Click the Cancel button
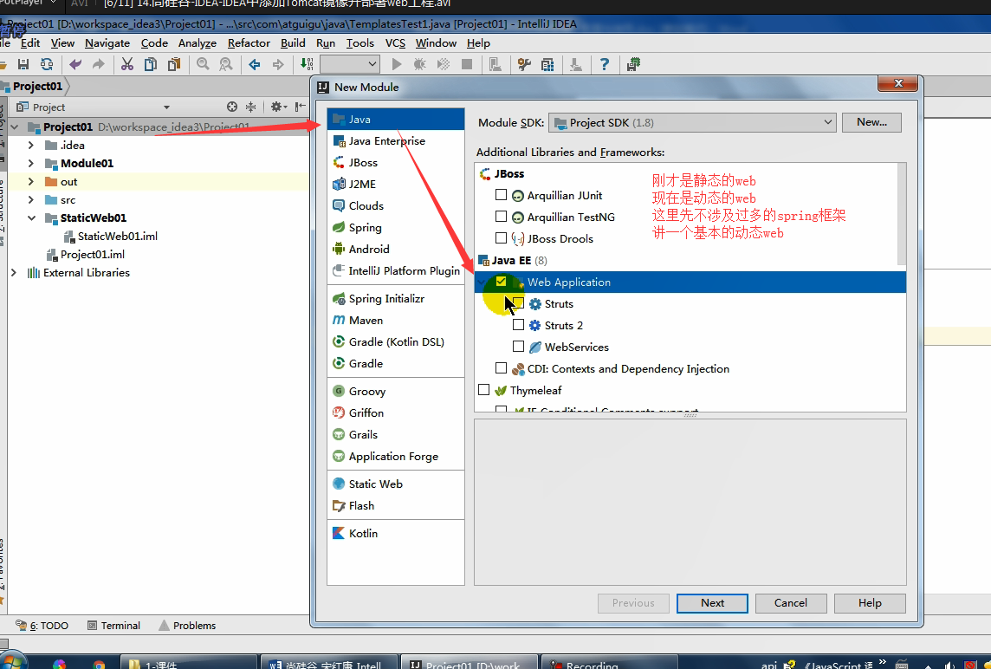Image resolution: width=991 pixels, height=669 pixels. pos(791,603)
